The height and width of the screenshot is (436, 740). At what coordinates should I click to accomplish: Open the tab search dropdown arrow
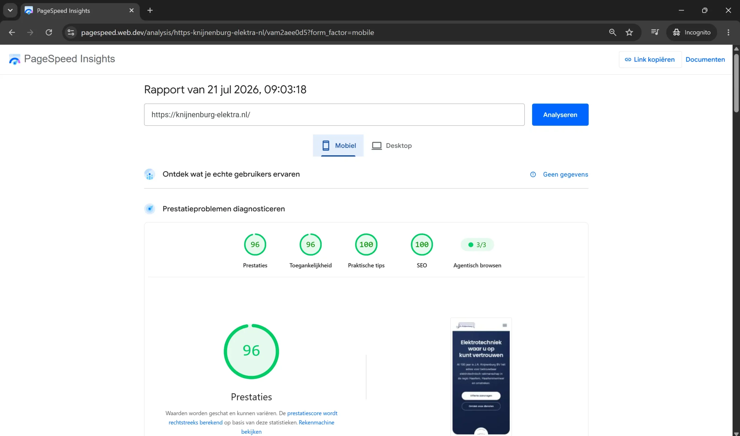10,11
